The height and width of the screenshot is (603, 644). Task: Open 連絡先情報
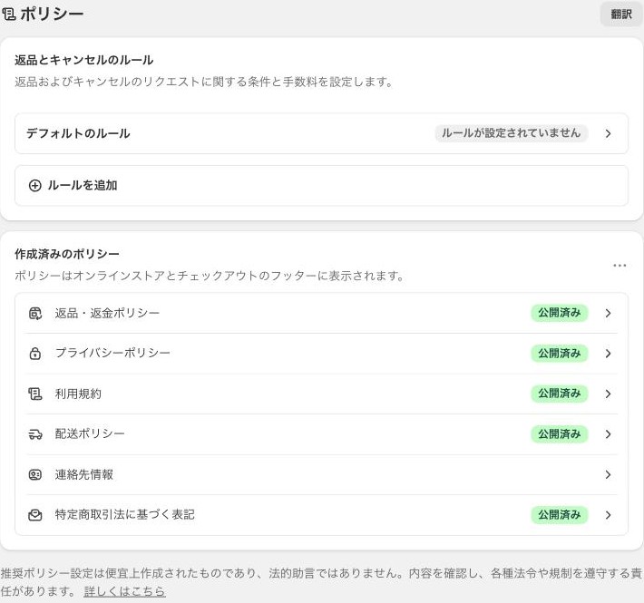pyautogui.click(x=321, y=474)
